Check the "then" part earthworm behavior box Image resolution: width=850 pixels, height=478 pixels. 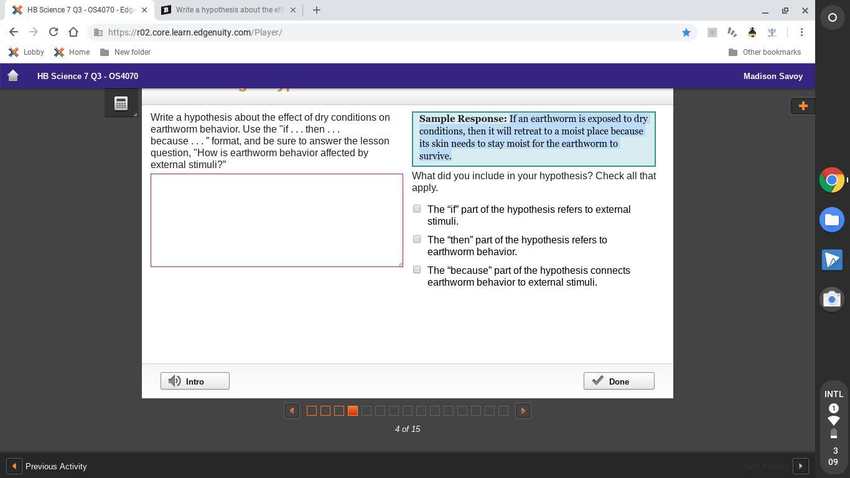tap(417, 240)
